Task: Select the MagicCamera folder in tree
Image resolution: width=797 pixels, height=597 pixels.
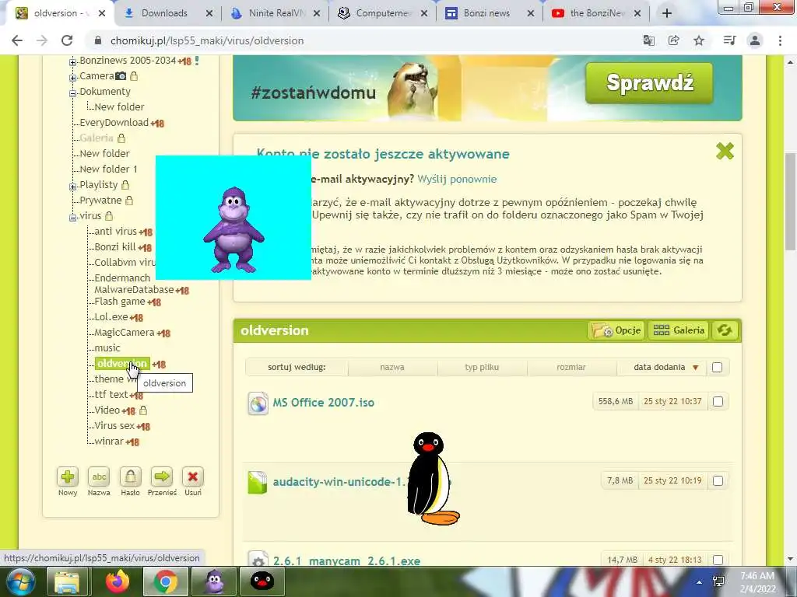Action: [x=124, y=333]
